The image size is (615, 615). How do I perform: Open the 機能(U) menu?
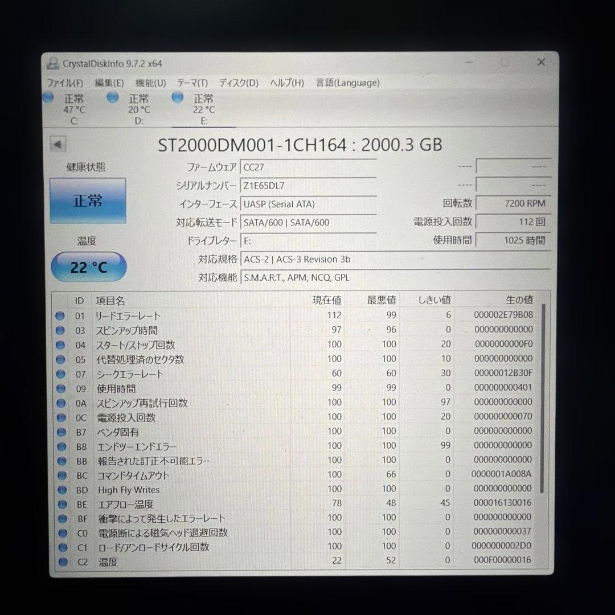(x=150, y=83)
